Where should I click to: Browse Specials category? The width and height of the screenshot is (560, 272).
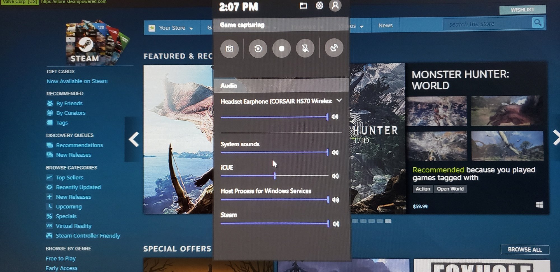[x=66, y=216]
